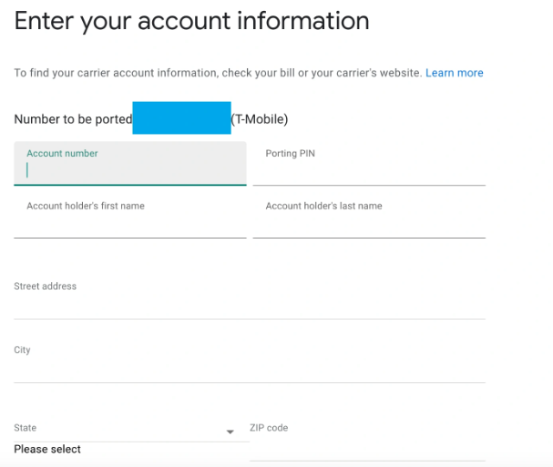Click the Account number input field

[x=129, y=170]
